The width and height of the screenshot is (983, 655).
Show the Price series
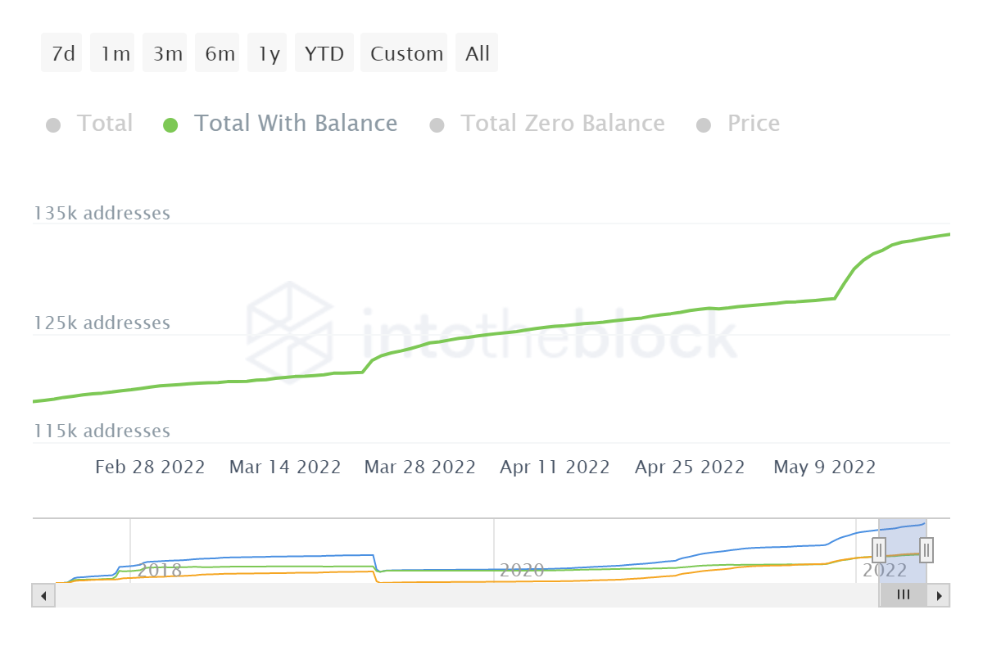point(753,124)
